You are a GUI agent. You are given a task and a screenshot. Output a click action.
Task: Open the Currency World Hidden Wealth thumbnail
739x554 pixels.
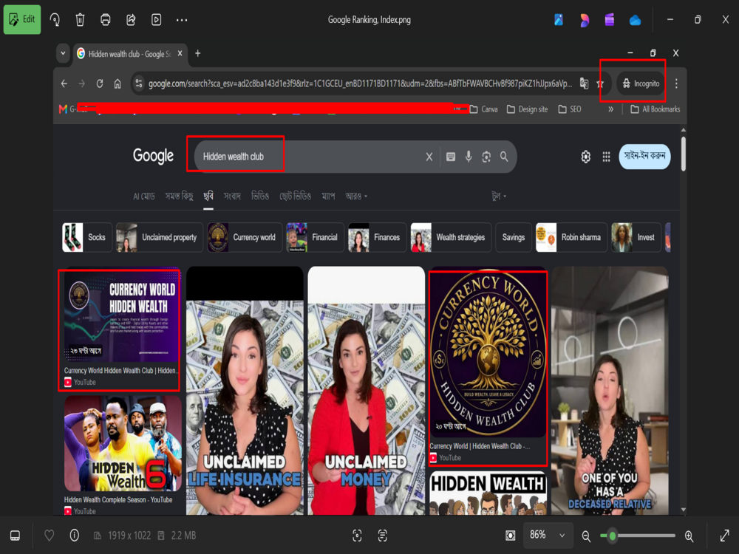(120, 317)
